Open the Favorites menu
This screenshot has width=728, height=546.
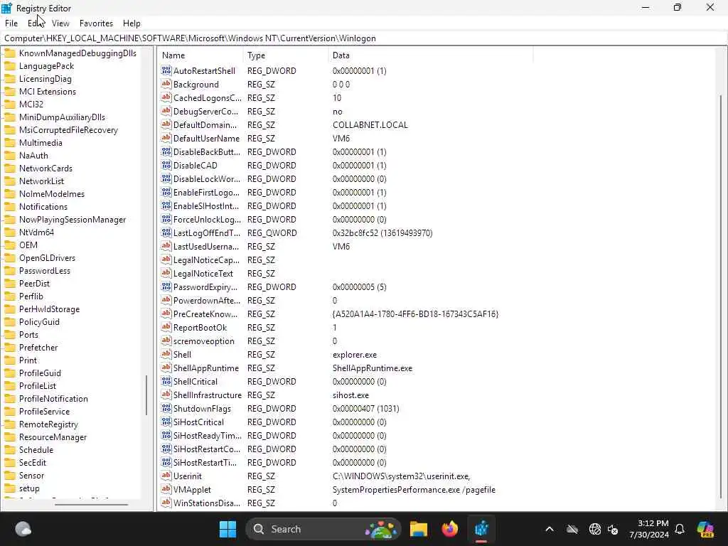coord(96,23)
